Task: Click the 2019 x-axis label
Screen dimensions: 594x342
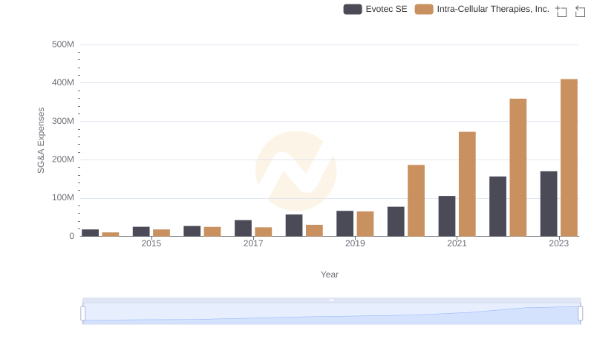Action: click(355, 243)
